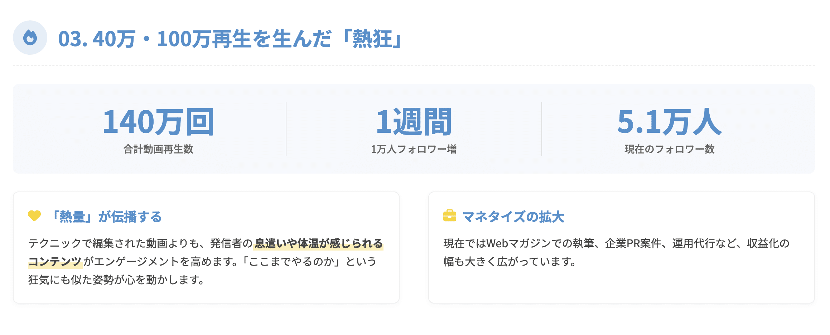This screenshot has height=335, width=830.
Task: Click the マネタイズの拡大 card title
Action: 513,217
